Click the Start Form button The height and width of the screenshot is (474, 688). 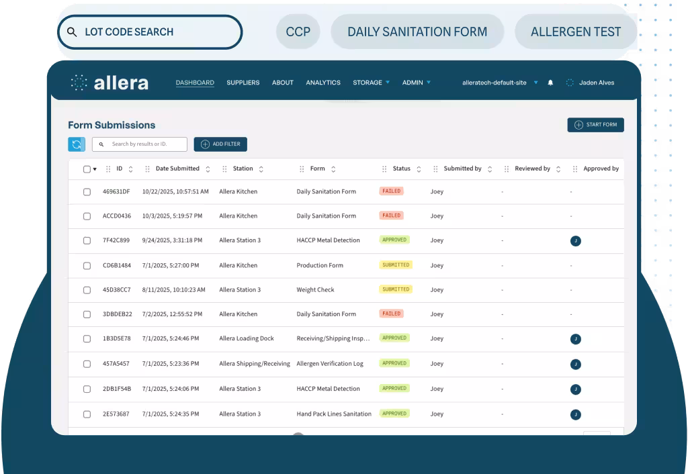(595, 125)
